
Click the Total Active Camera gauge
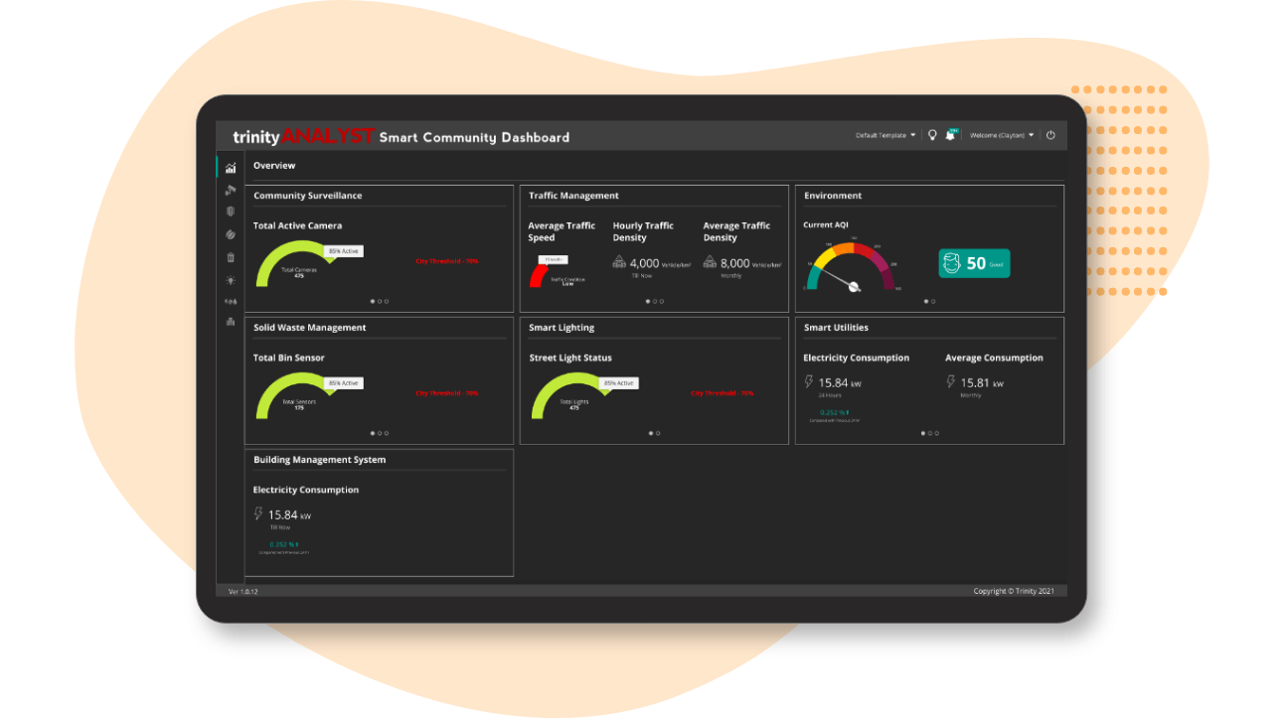[298, 264]
